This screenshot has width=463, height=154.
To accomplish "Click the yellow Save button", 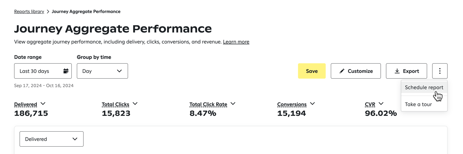I will 312,71.
